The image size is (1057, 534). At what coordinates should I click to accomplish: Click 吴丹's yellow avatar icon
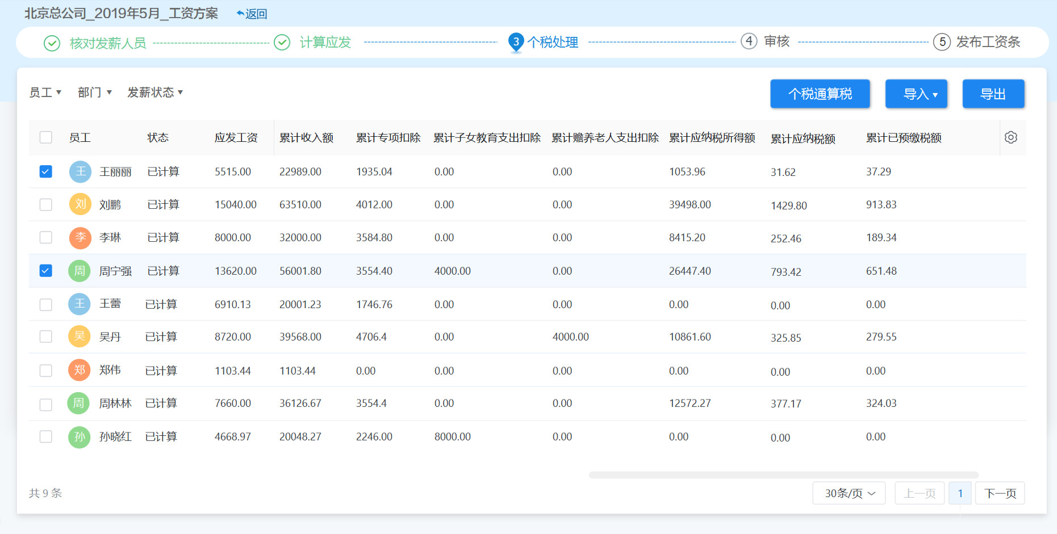coord(80,337)
